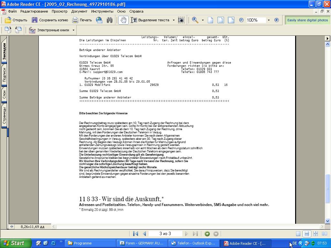
Task: Expand Электронные книги dropdown arrow
Action: click(x=73, y=30)
